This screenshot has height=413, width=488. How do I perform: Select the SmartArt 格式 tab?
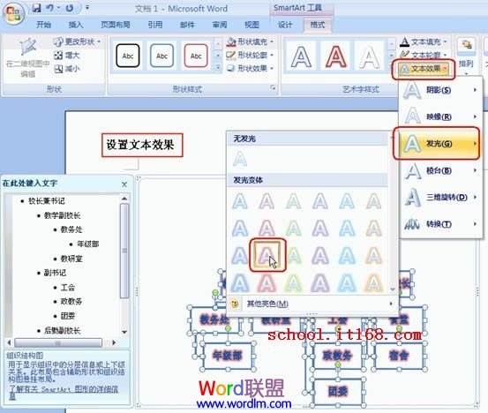(318, 25)
